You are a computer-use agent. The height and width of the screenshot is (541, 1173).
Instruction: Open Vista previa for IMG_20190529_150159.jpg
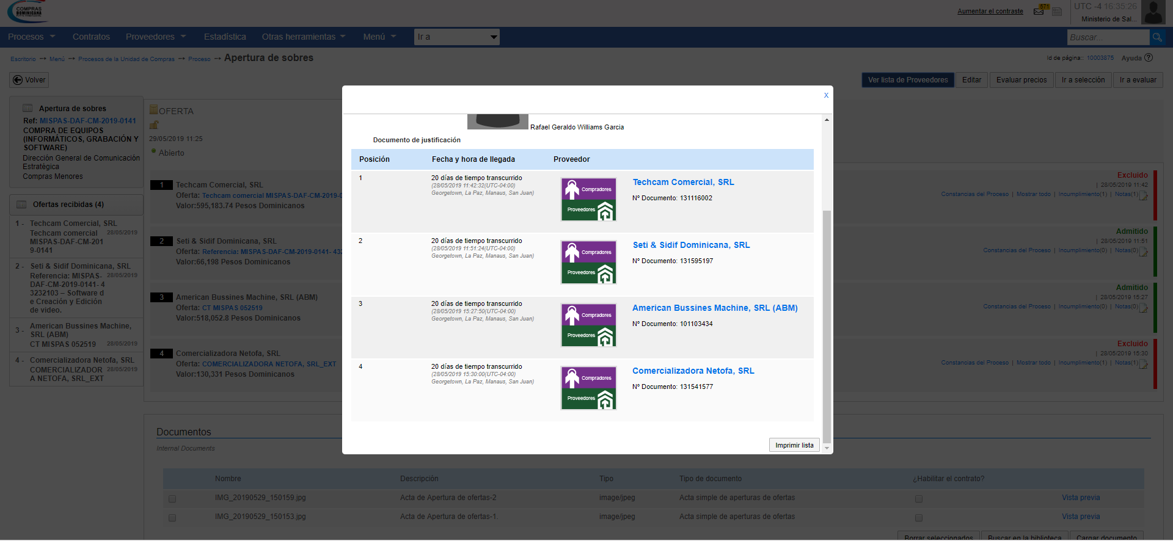point(1081,498)
